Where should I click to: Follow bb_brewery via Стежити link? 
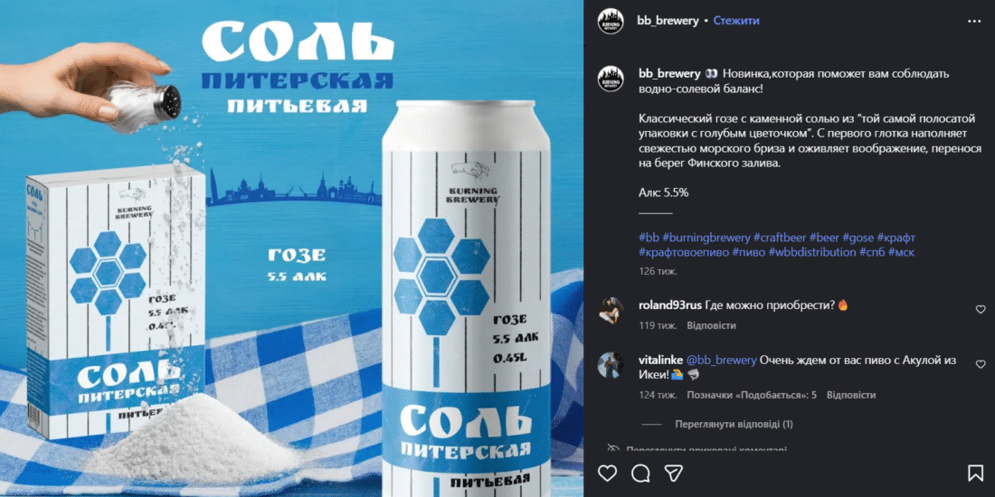736,21
